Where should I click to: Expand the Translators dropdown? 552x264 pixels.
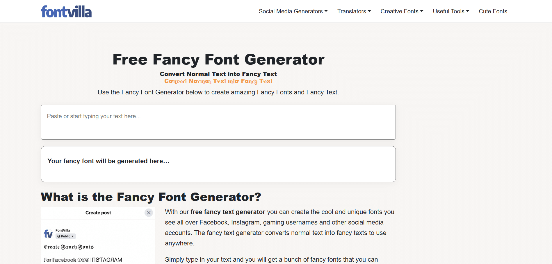point(354,11)
